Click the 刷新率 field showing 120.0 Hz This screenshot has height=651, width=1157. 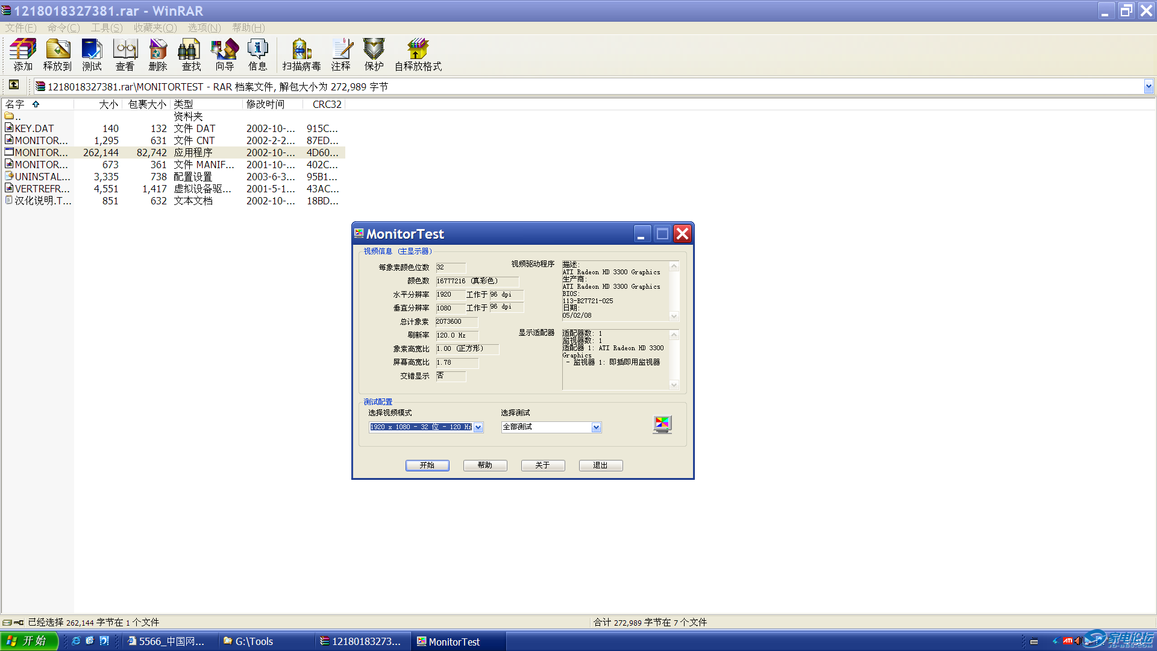point(457,336)
